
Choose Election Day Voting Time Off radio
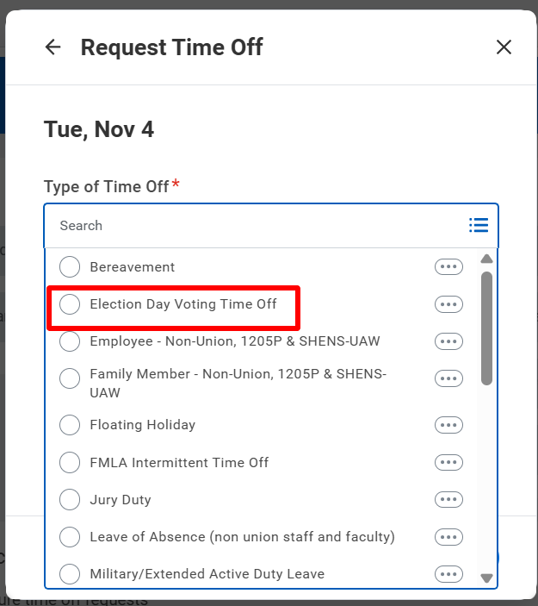[x=70, y=304]
